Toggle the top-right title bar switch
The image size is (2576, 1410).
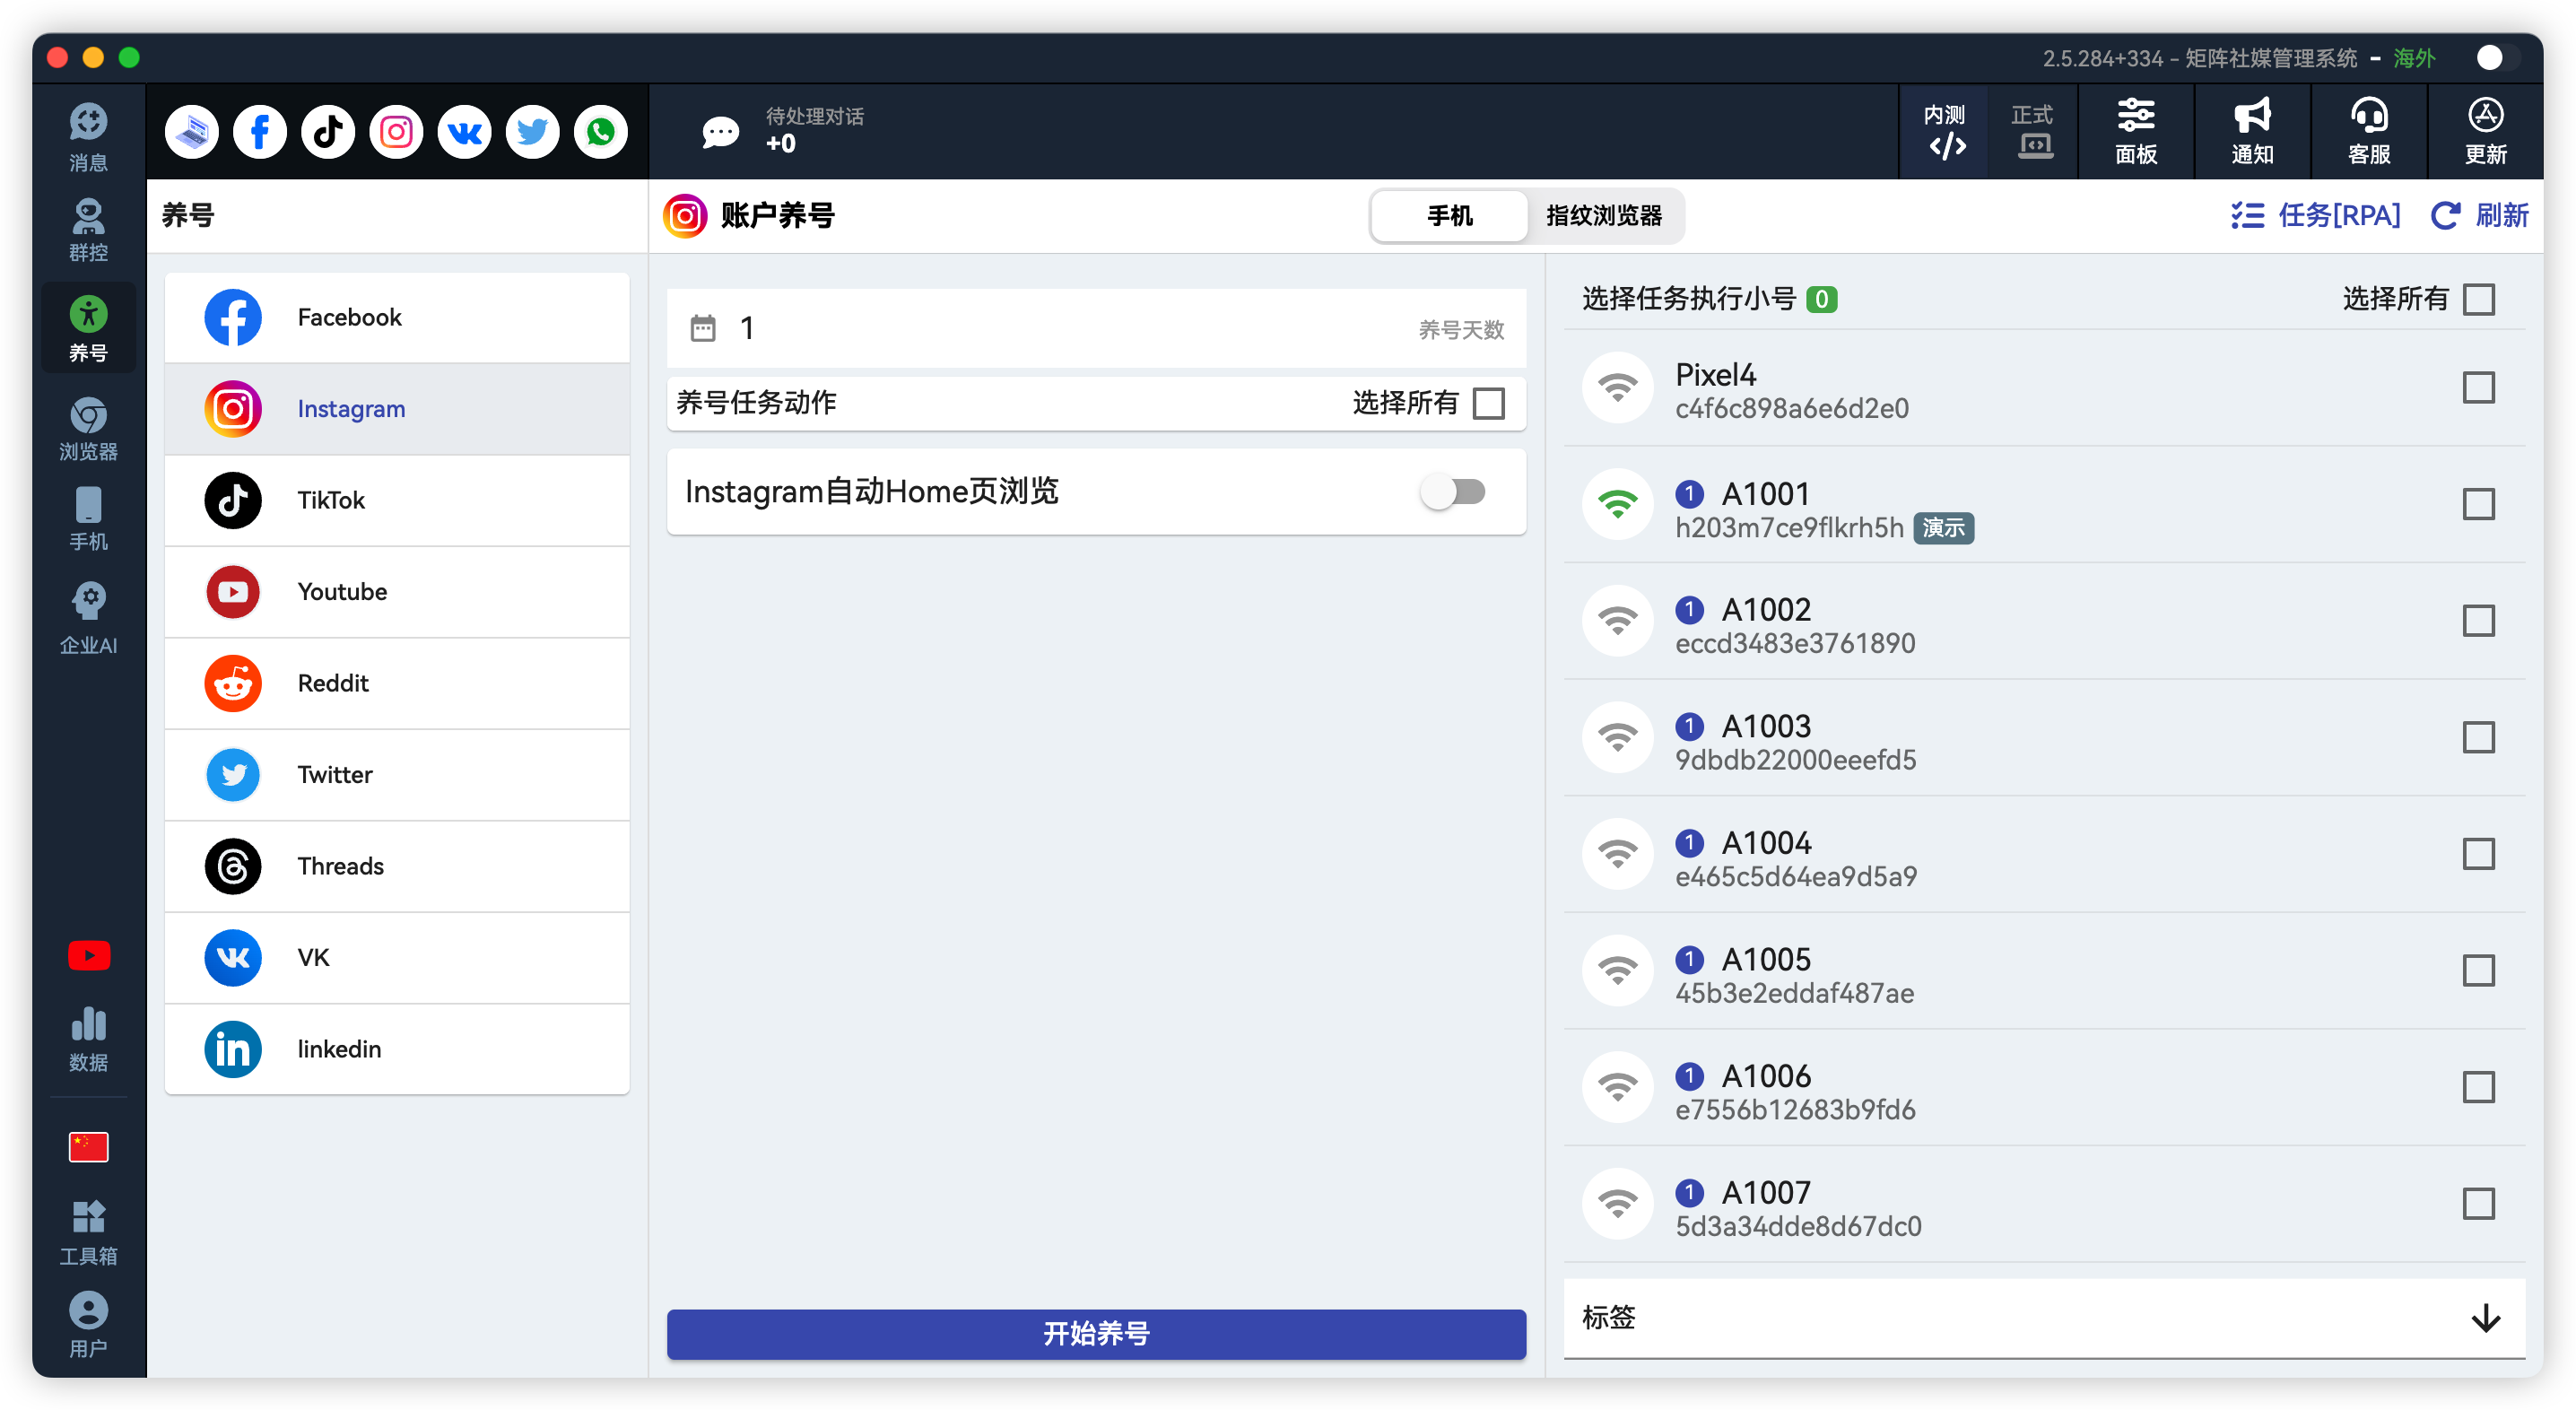[x=2497, y=57]
